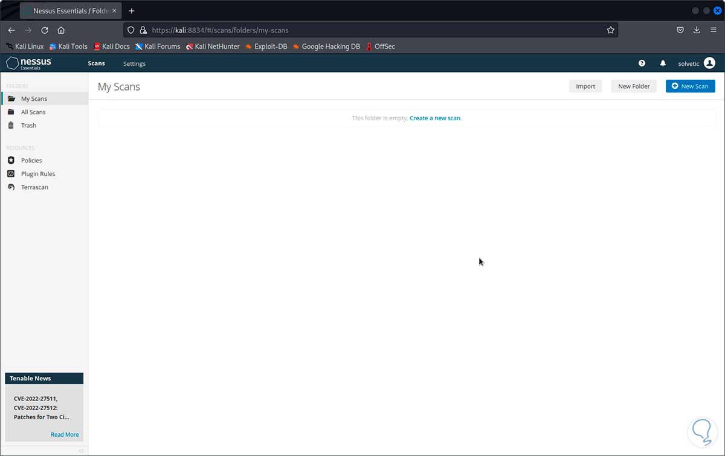The width and height of the screenshot is (725, 456).
Task: Click the Import button
Action: [585, 86]
